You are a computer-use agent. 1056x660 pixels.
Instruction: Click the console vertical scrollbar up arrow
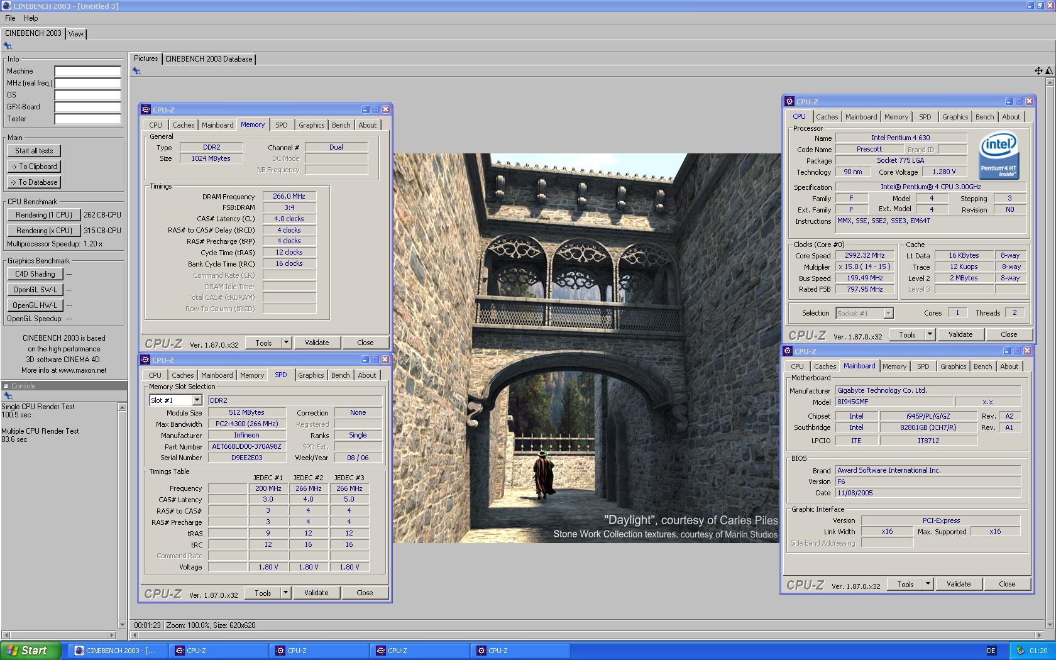(122, 407)
